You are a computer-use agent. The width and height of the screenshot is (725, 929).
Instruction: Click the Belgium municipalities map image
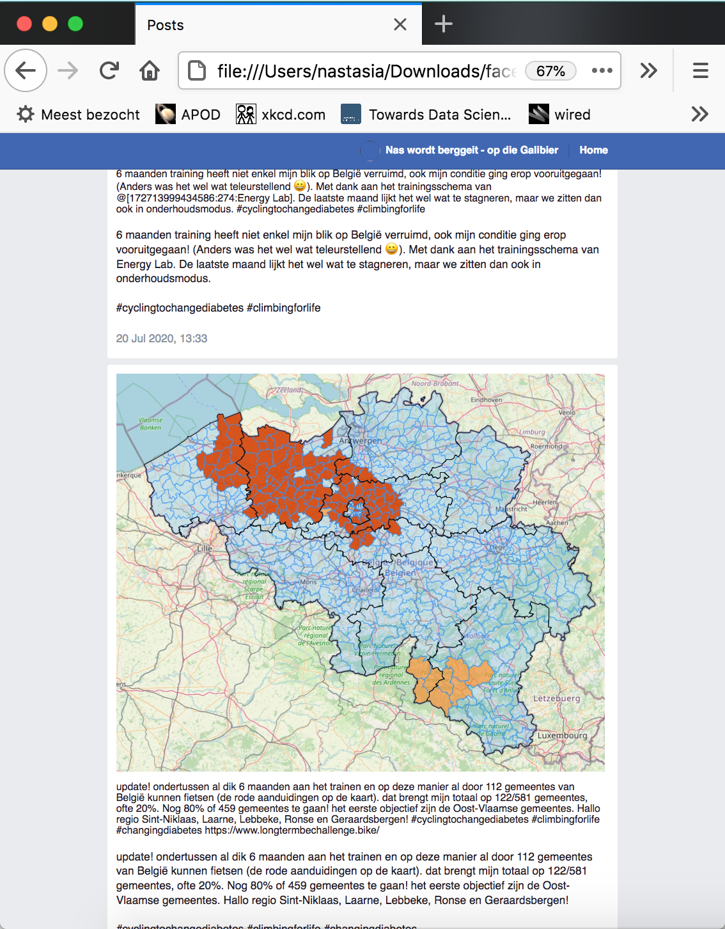click(360, 572)
